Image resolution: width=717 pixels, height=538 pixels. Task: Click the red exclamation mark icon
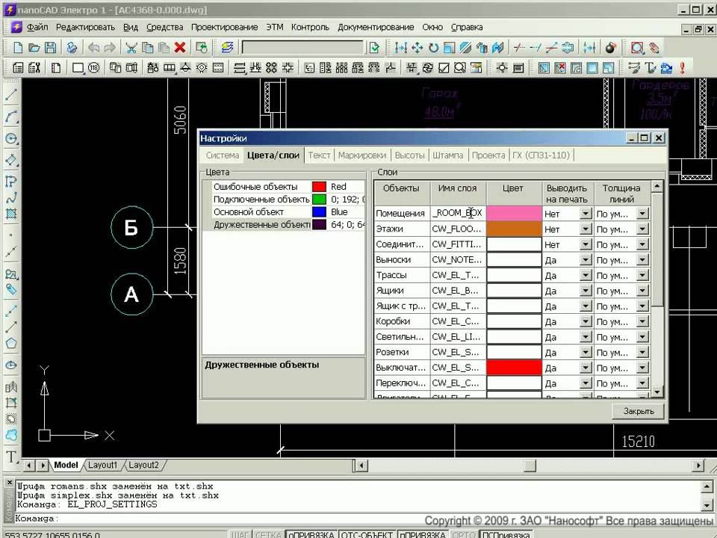point(682,68)
